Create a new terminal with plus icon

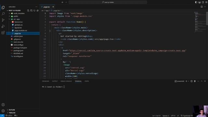tap(186, 81)
